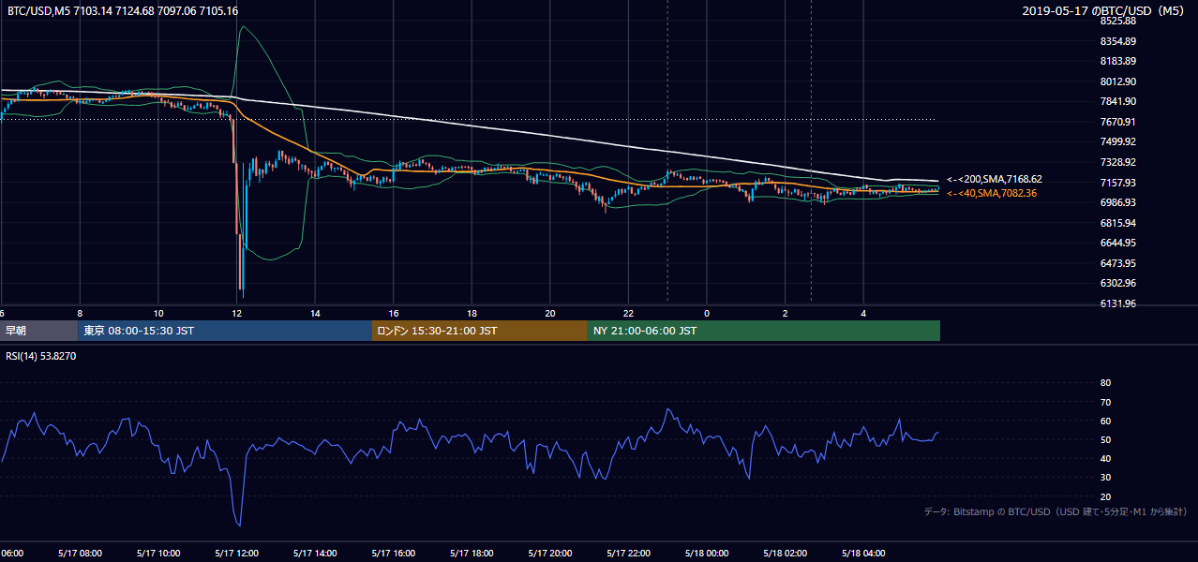Screen dimensions: 1198x562
Task: Click hour label 14 under price chart
Action: pyautogui.click(x=315, y=313)
